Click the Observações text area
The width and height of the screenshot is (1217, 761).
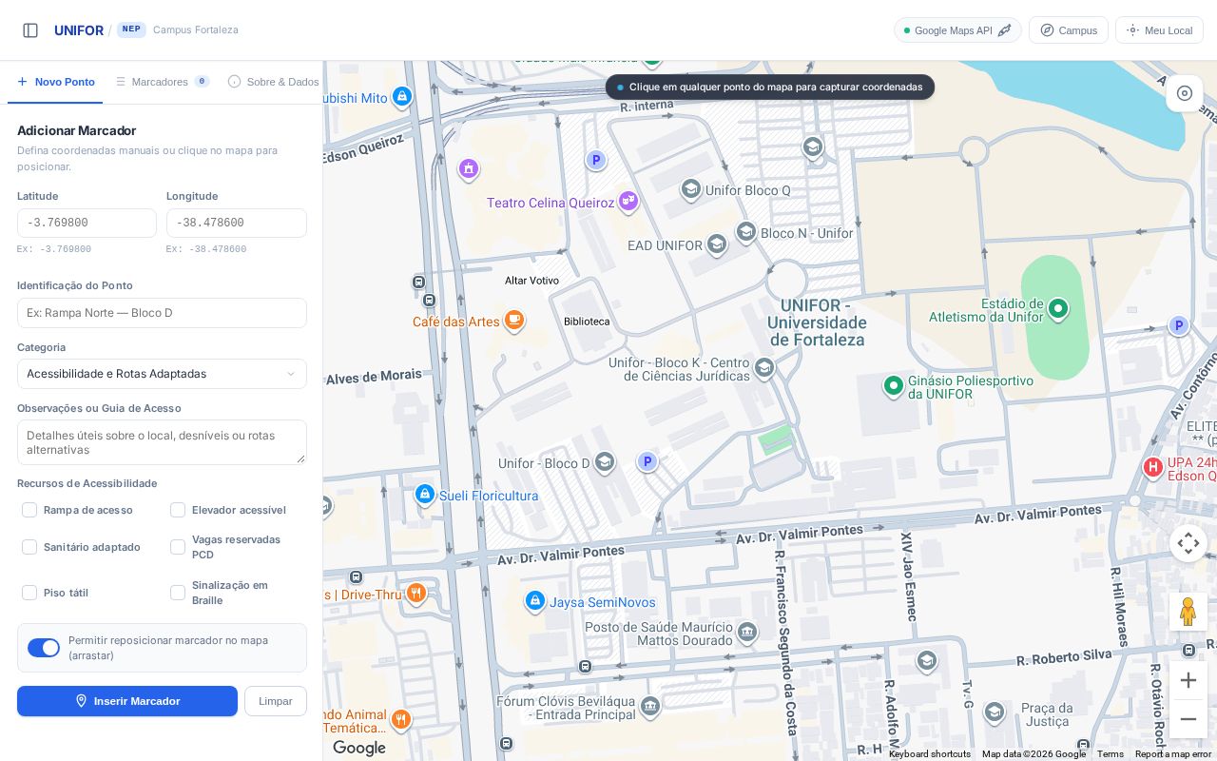tap(162, 442)
